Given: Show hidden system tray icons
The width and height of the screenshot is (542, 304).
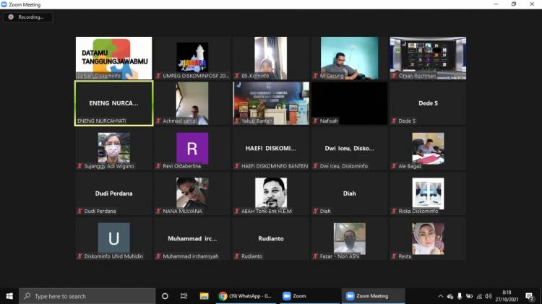Looking at the screenshot, I should click(440, 296).
